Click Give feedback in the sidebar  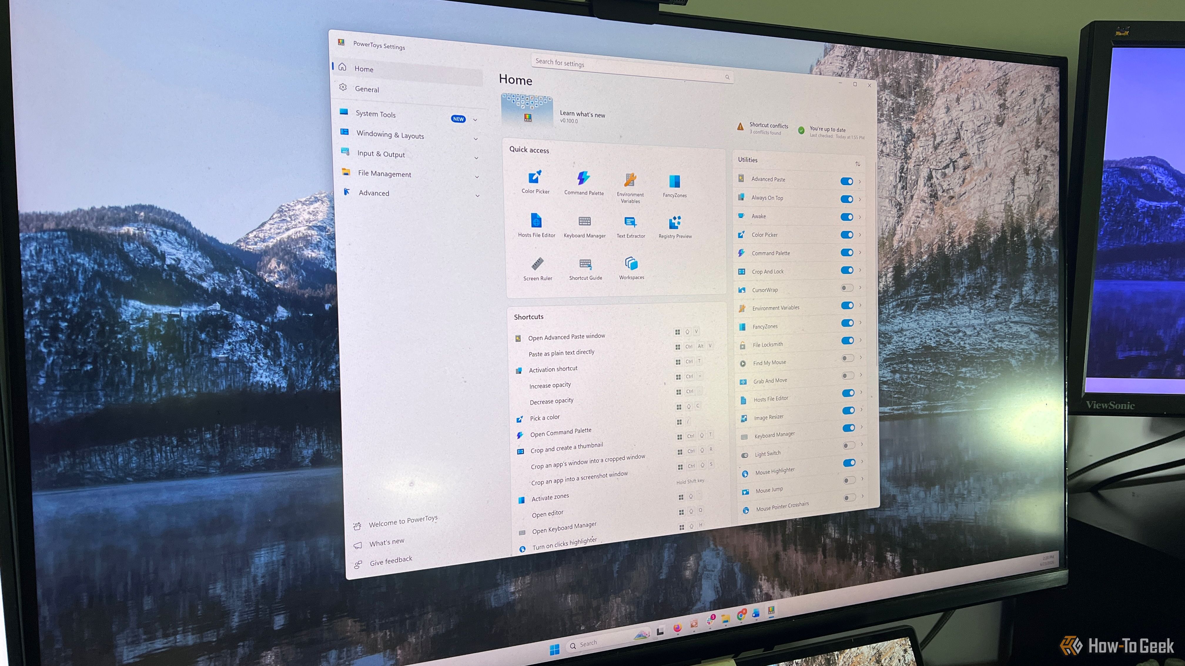coord(383,562)
